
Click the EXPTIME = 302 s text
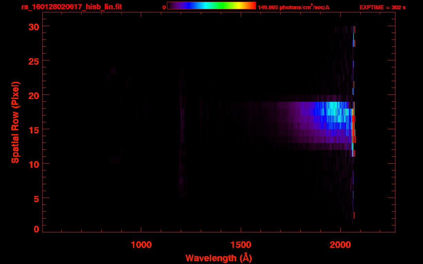click(x=382, y=7)
